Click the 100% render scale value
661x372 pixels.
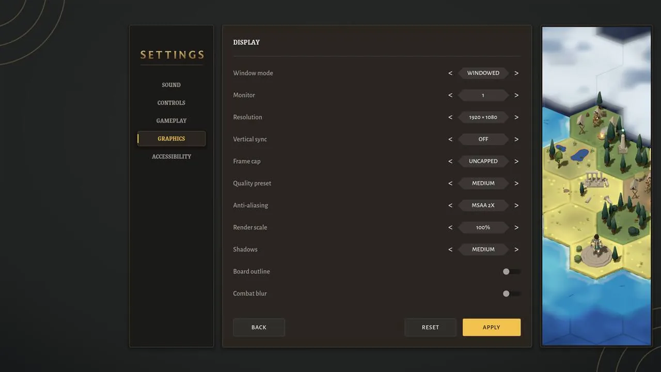483,227
